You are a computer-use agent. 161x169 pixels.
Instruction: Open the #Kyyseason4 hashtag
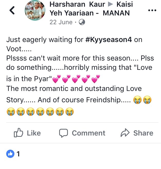click(x=109, y=40)
